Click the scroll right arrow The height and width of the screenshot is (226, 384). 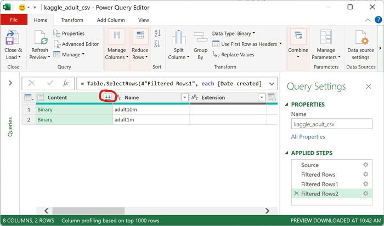pyautogui.click(x=267, y=211)
